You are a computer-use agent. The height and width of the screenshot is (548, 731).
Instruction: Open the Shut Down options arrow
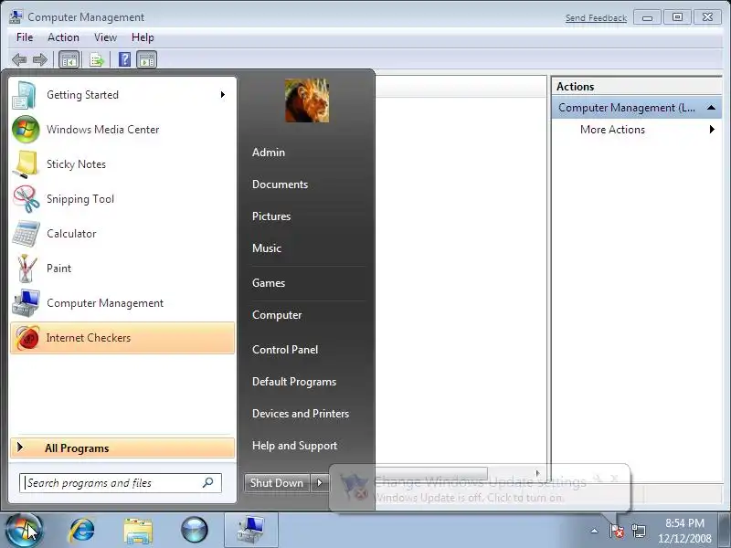[319, 483]
